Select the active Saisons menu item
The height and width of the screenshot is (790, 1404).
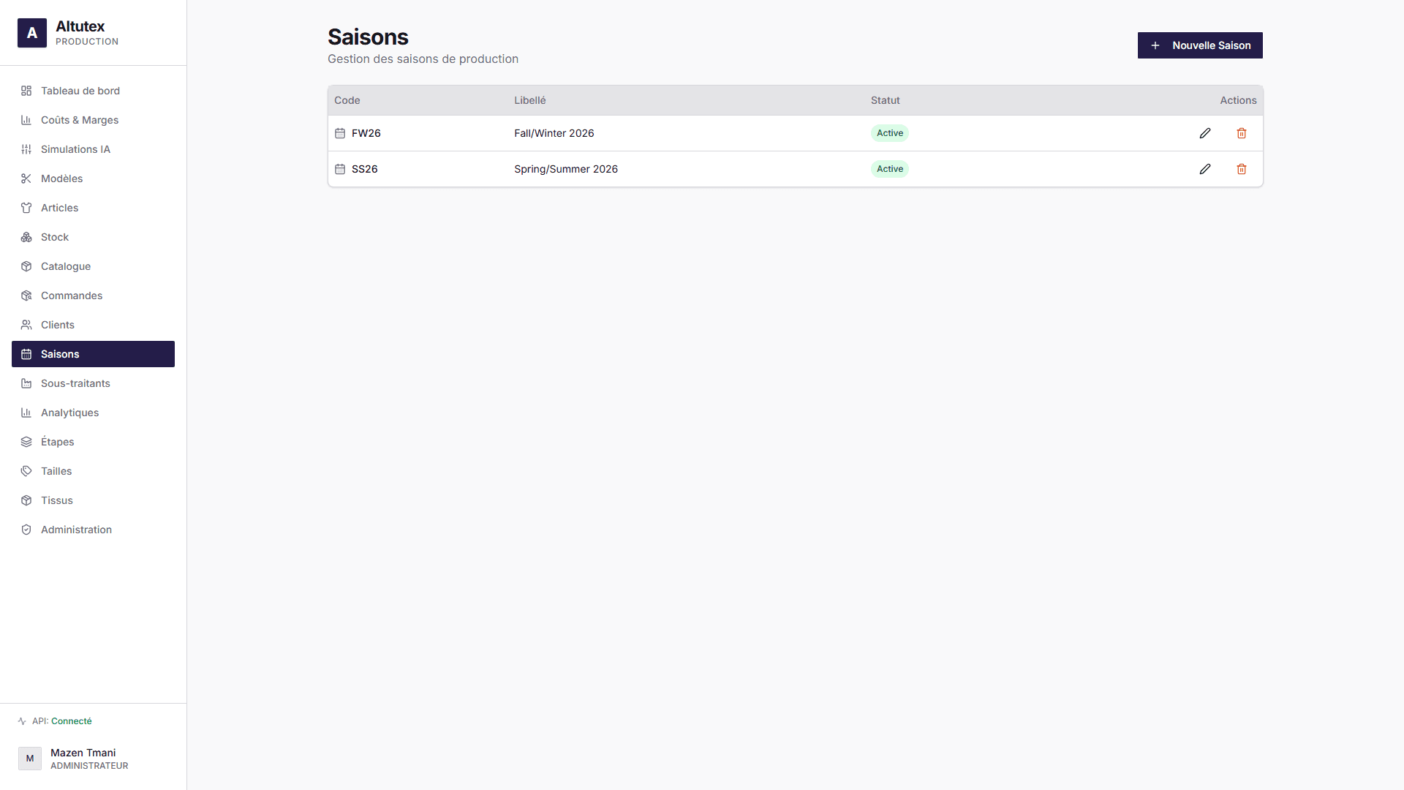(93, 354)
